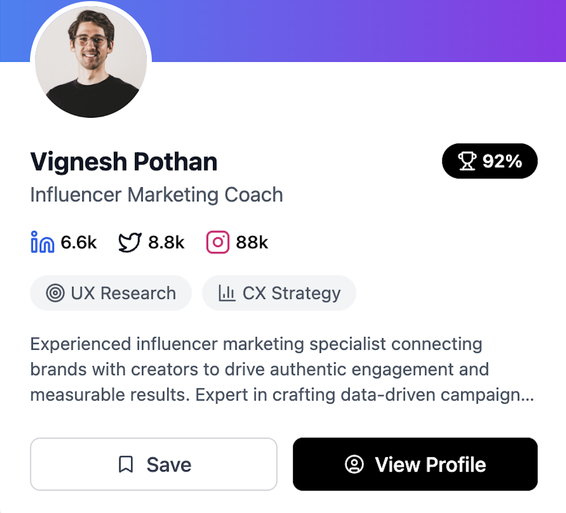Click the name Vignesh Pothan
This screenshot has height=513, width=566.
[x=124, y=162]
